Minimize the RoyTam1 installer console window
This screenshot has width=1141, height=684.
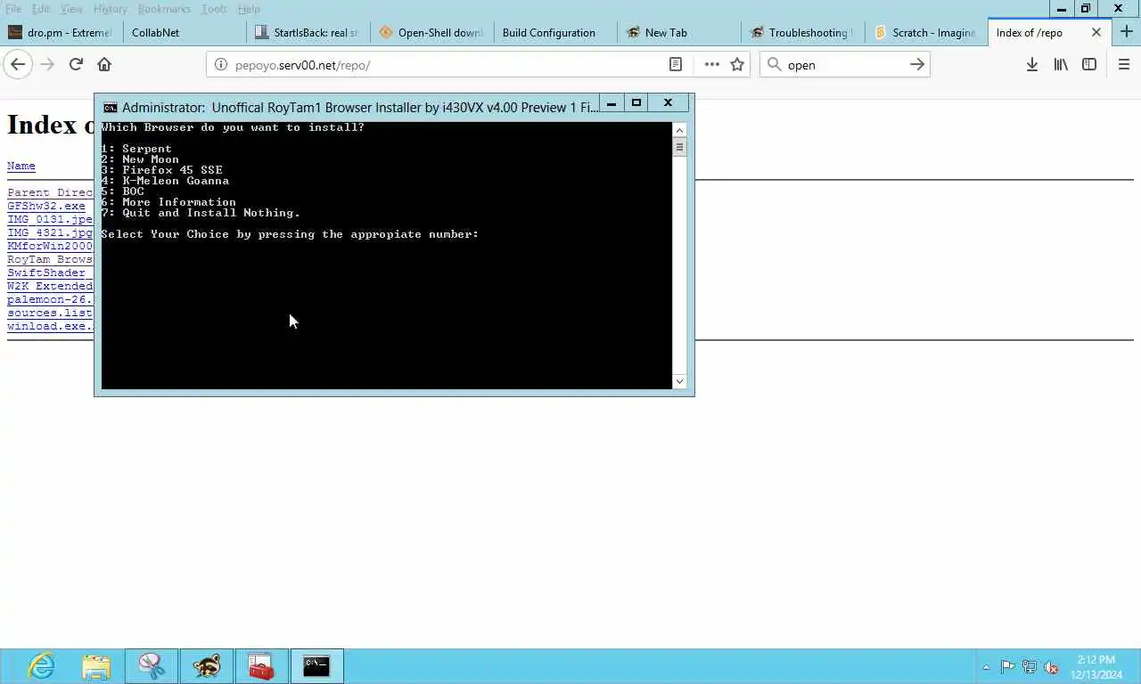612,103
